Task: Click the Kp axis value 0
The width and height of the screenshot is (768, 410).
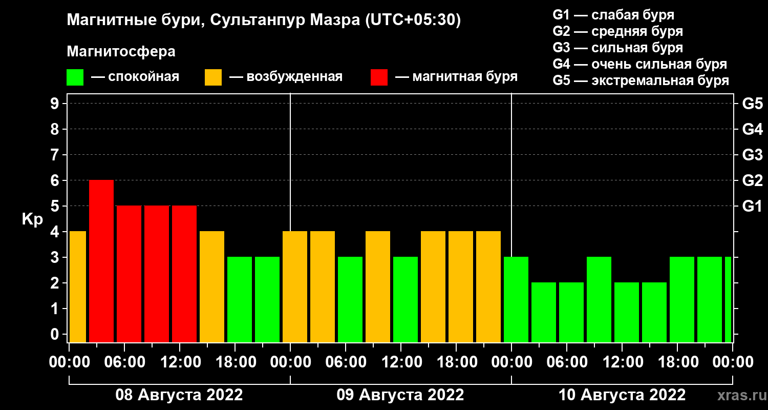Action: point(56,334)
